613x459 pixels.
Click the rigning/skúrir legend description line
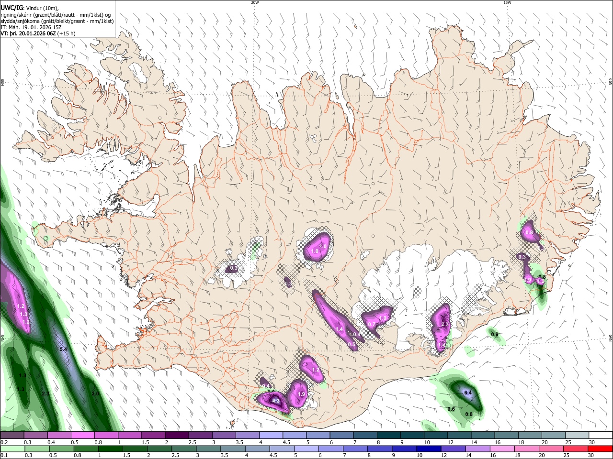tap(56, 14)
